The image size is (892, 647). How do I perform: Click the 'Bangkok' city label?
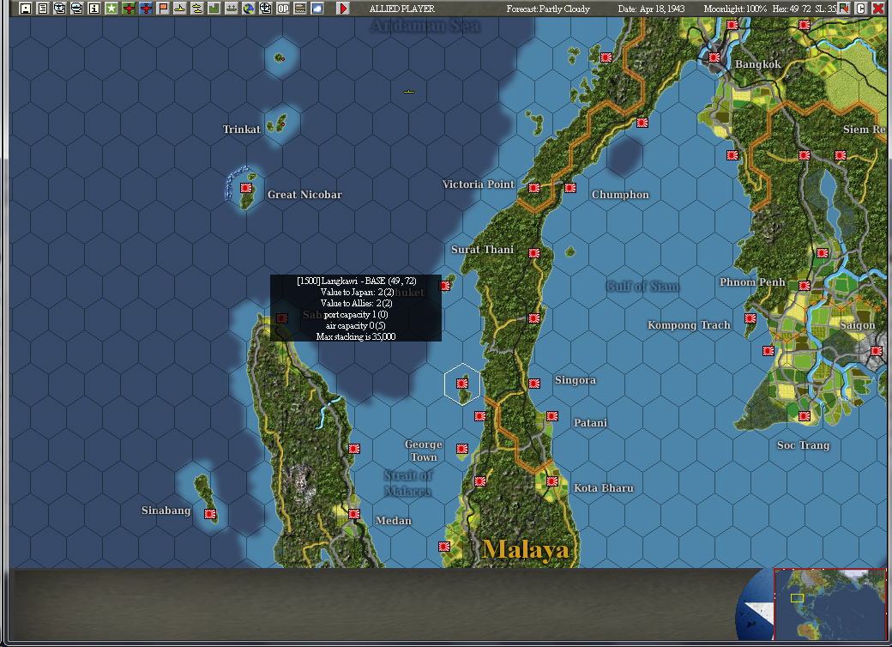[757, 64]
